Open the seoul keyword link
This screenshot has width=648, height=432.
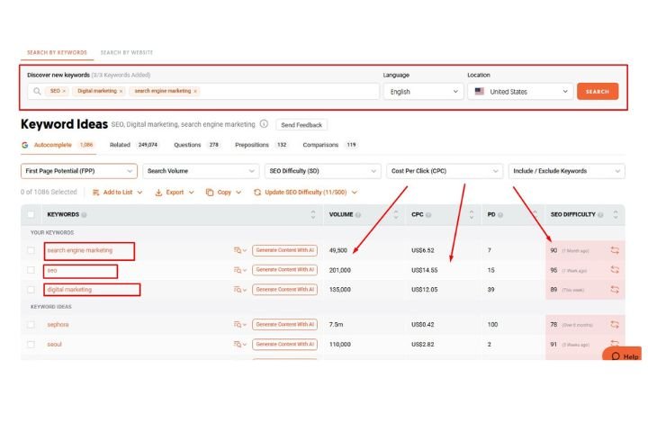[54, 344]
